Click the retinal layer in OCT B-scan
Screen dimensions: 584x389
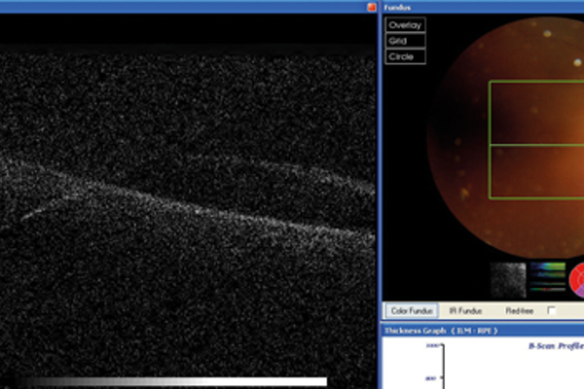(x=195, y=209)
